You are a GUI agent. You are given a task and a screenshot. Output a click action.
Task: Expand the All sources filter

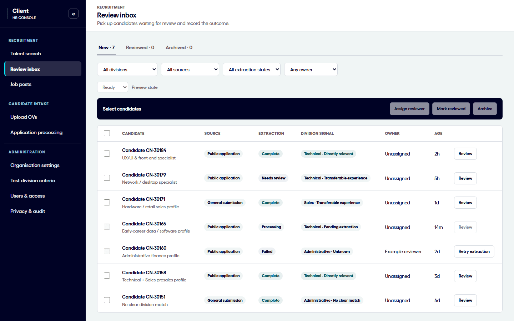190,70
